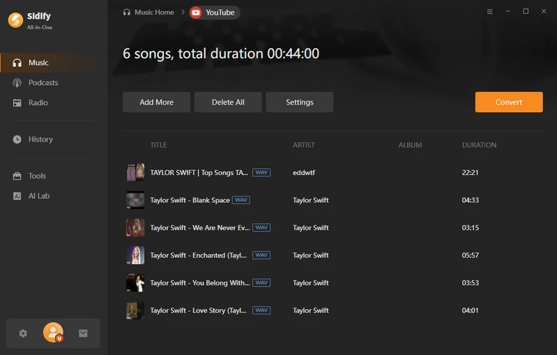The width and height of the screenshot is (557, 355).
Task: Start conversion with the Convert button
Action: 509,102
